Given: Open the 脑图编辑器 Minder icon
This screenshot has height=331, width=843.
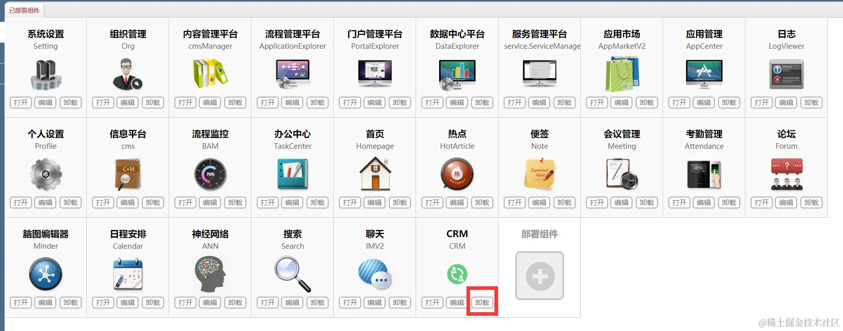Looking at the screenshot, I should pos(46,274).
